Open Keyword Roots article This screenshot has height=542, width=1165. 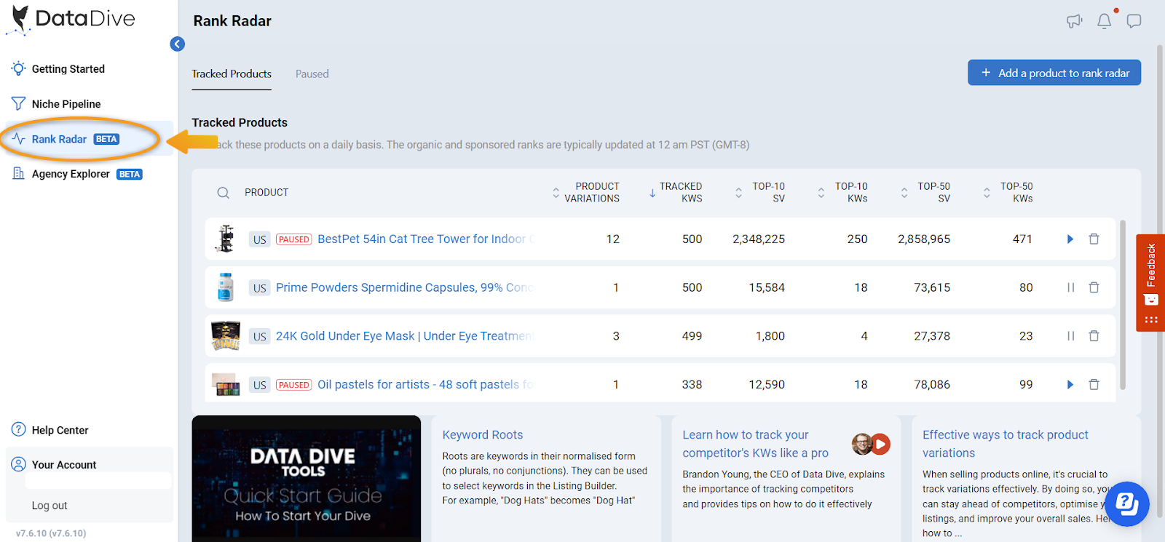pos(483,435)
